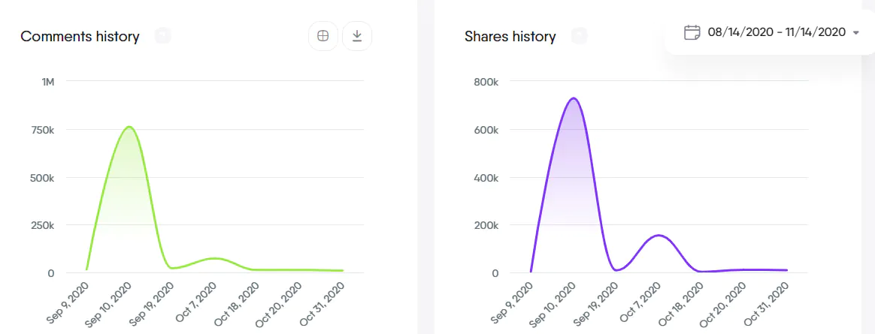
Task: Click the Comments history title
Action: tap(80, 37)
